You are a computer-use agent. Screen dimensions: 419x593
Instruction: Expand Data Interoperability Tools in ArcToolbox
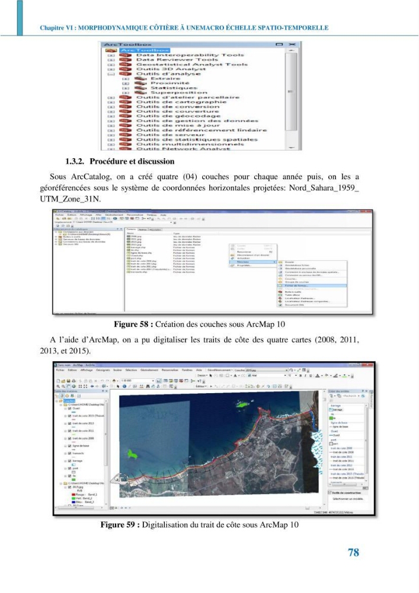point(111,55)
